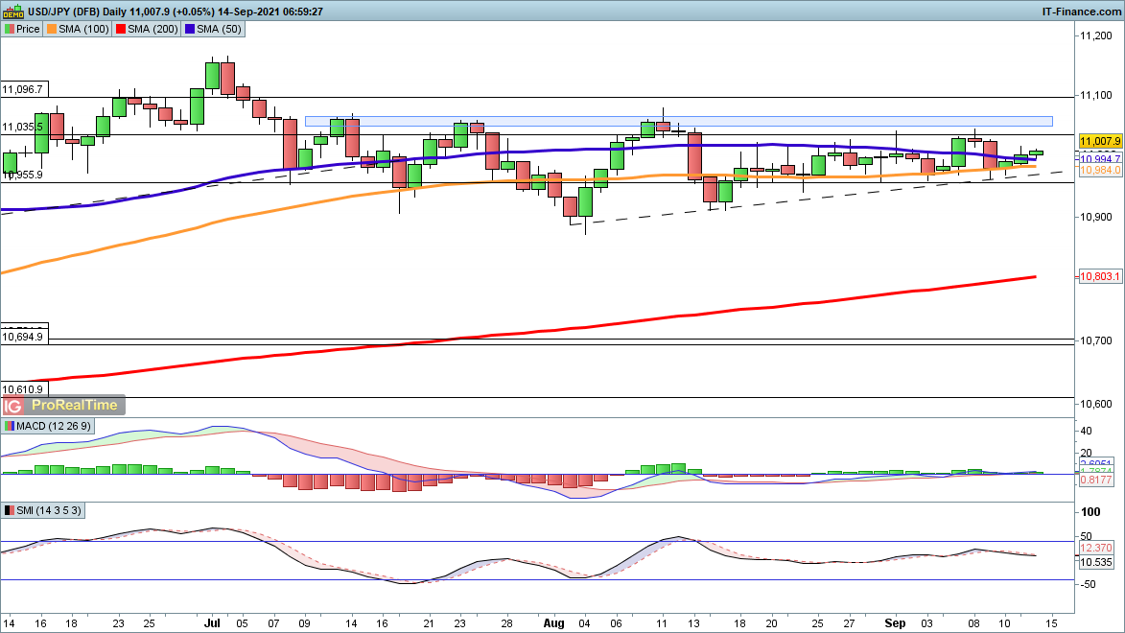Open the SMI (14 3 5 3) indicator label
1125x633 pixels.
click(38, 510)
